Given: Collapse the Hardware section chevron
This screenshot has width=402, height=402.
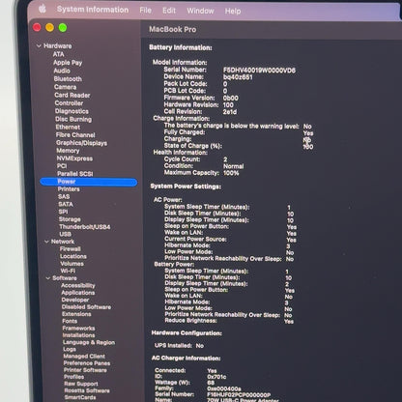Looking at the screenshot, I should point(39,46).
